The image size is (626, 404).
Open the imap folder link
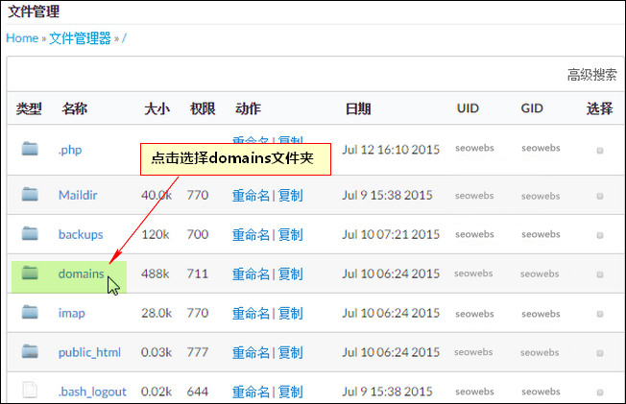pyautogui.click(x=72, y=313)
